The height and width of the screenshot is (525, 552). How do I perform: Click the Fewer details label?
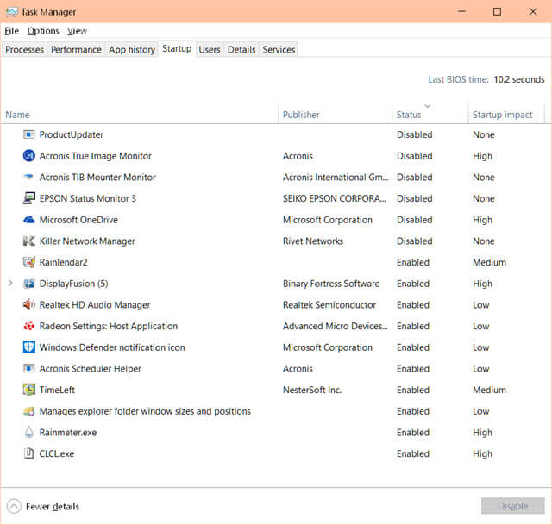click(x=53, y=506)
